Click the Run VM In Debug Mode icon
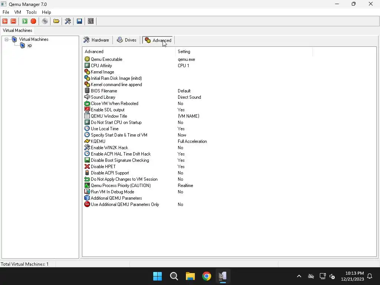The image size is (380, 285). pyautogui.click(x=87, y=191)
